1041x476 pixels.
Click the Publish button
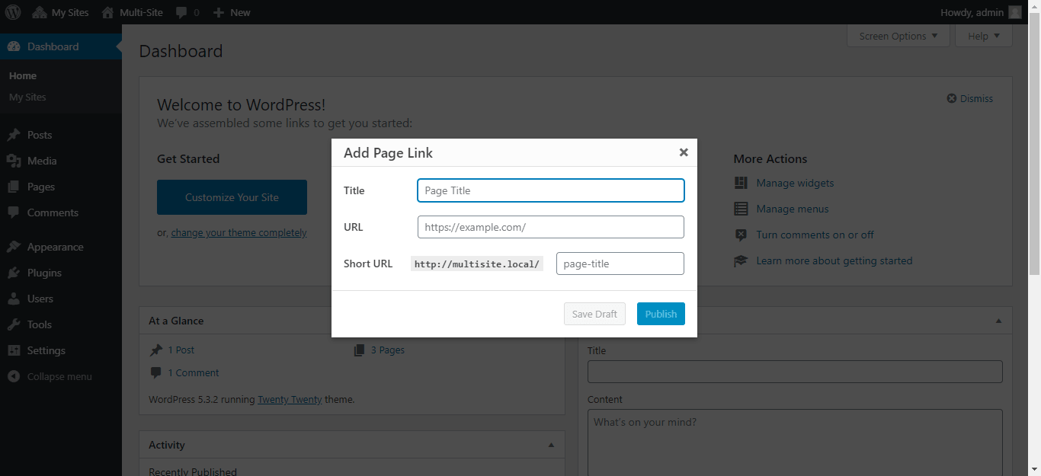(661, 314)
